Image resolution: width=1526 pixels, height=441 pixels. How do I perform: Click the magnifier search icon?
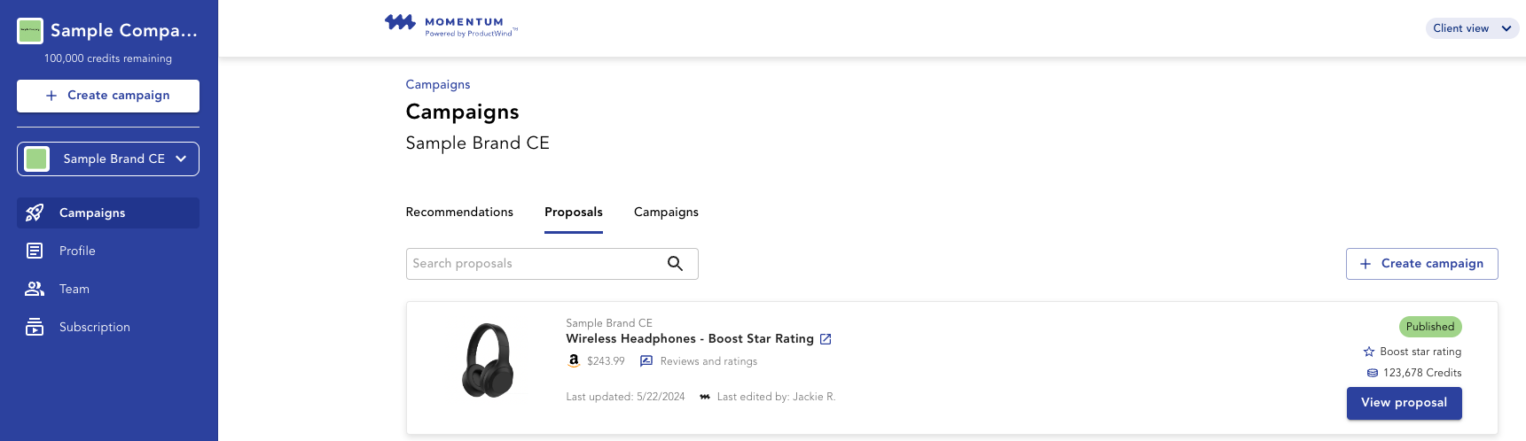(675, 264)
